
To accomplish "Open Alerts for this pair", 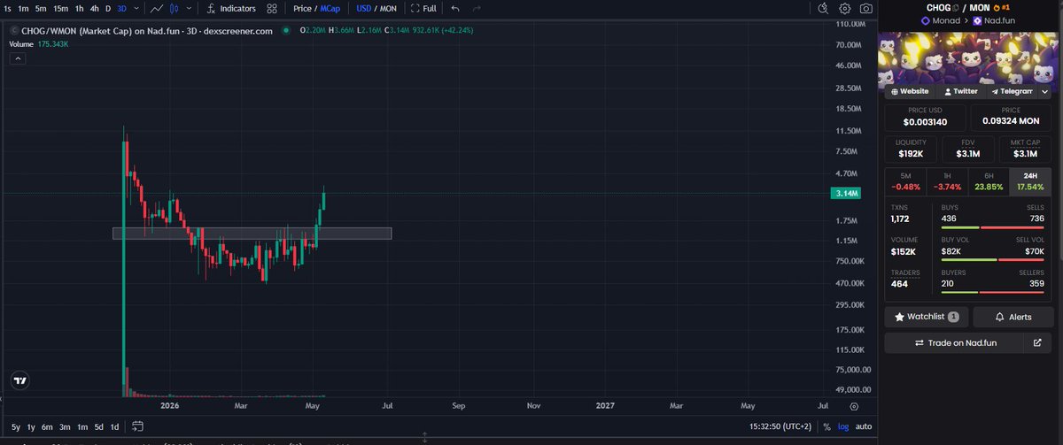I will (1014, 317).
